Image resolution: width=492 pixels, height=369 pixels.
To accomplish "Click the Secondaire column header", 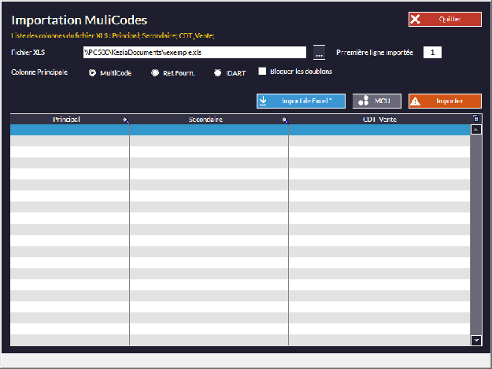I will pos(205,120).
